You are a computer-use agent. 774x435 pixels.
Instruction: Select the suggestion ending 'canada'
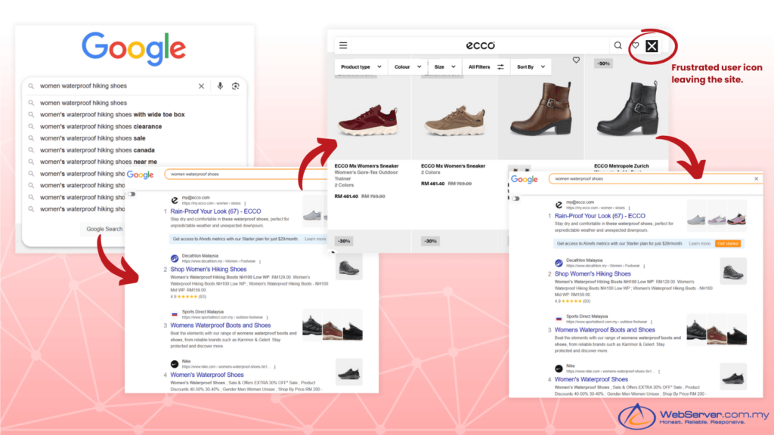[98, 150]
